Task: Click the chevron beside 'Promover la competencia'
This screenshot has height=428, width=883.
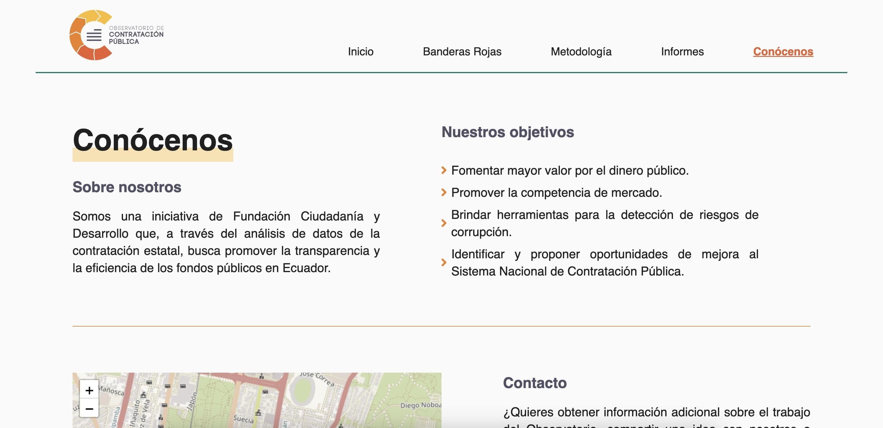Action: (x=444, y=192)
